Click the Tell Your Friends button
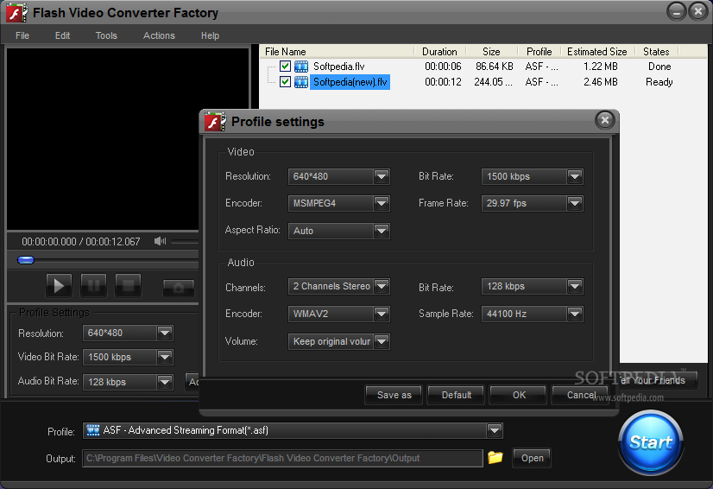Viewport: 713px width, 489px height. [x=657, y=380]
